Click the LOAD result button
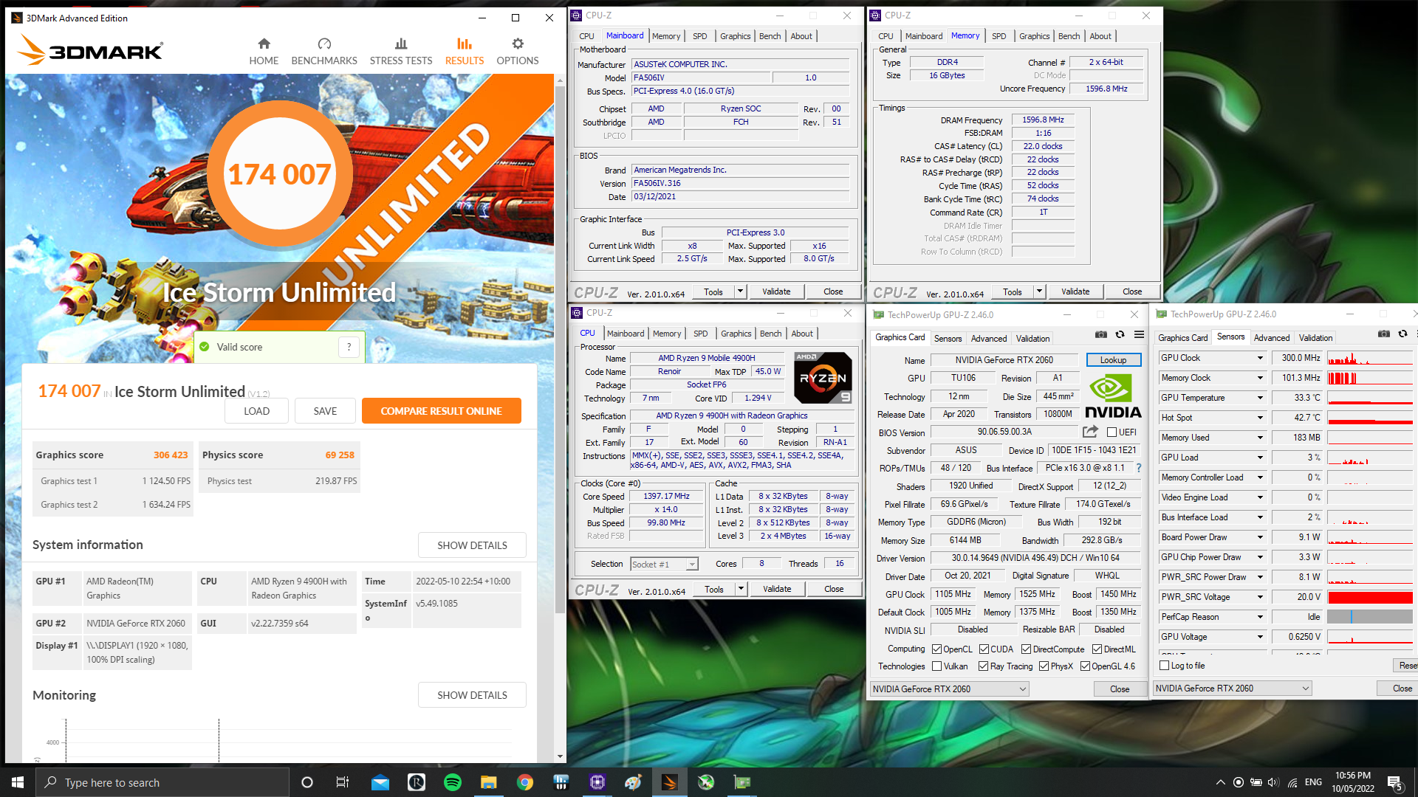The height and width of the screenshot is (797, 1418). tap(257, 411)
